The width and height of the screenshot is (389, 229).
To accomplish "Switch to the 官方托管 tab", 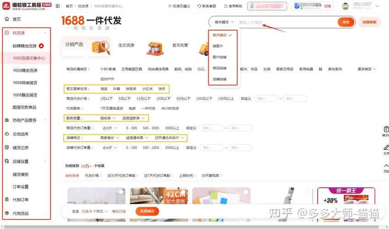I will (180, 45).
